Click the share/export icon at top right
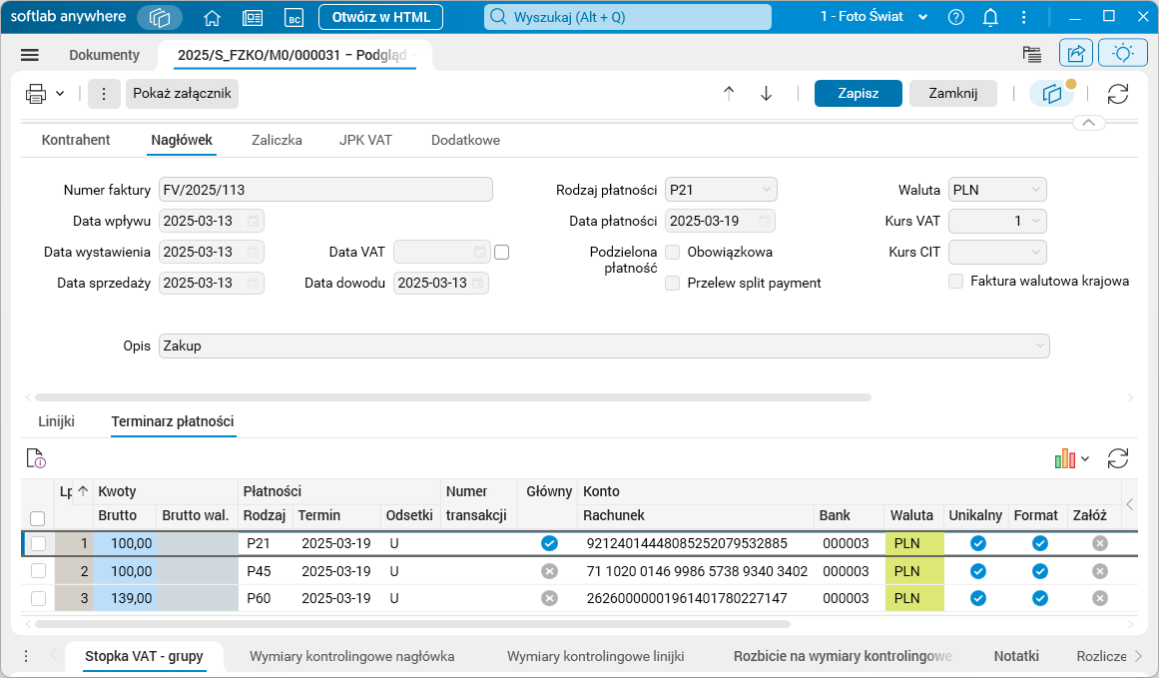The image size is (1159, 678). [x=1076, y=53]
